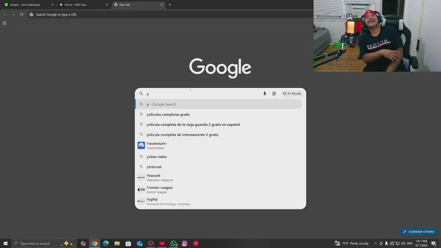Open the OBS Studio taskbar icon
This screenshot has height=248, width=441.
tap(151, 244)
